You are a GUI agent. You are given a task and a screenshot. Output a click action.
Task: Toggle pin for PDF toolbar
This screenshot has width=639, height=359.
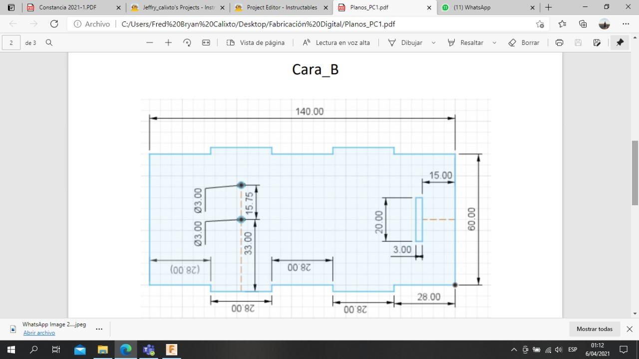tap(620, 42)
